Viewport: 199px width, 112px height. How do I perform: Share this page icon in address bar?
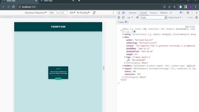pos(169,7)
